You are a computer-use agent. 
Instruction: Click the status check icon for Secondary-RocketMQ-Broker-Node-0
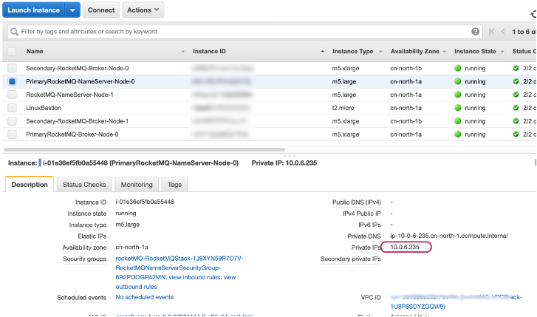coord(516,68)
